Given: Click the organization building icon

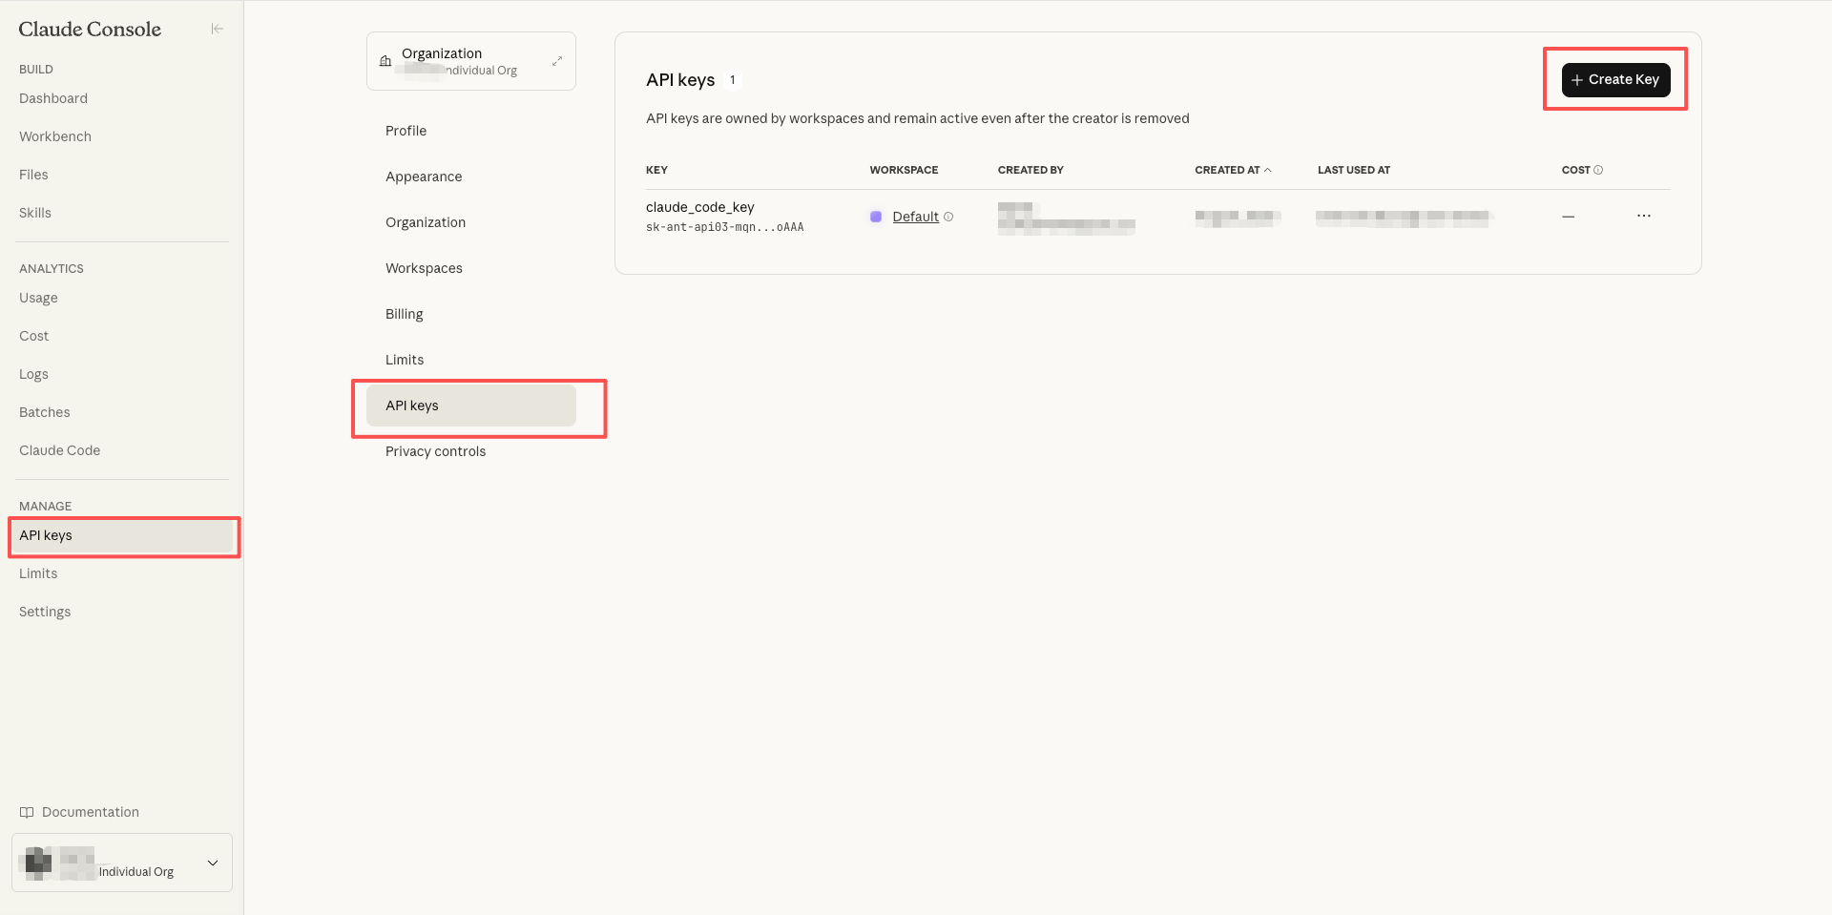Looking at the screenshot, I should 385,61.
